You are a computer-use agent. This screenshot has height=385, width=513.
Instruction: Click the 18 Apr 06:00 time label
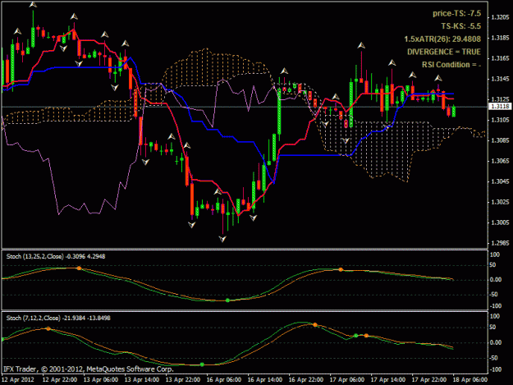(470, 380)
